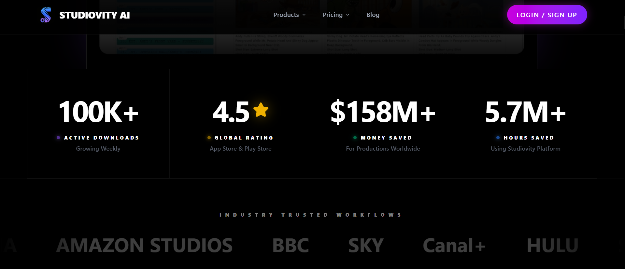
Task: Click the HOURS SAVED label
Action: click(529, 138)
